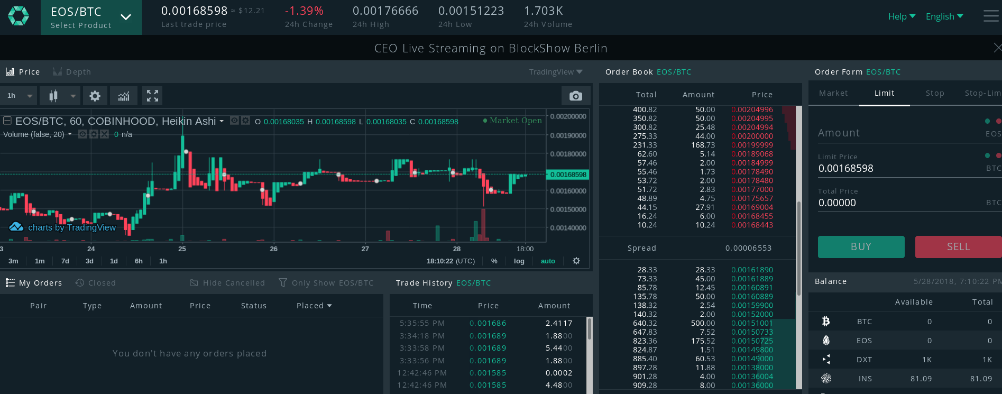Open charts by TradingView link
The height and width of the screenshot is (394, 1002).
[x=72, y=227]
